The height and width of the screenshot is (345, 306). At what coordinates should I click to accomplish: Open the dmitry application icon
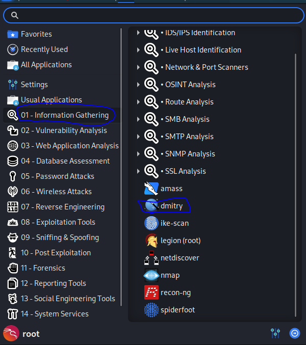click(151, 206)
